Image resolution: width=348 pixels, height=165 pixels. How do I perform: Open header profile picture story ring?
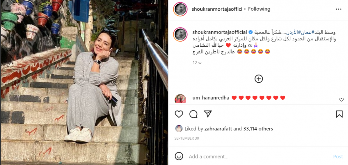coord(180,9)
